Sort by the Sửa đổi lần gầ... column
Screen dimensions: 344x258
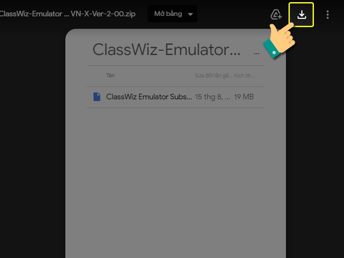213,76
